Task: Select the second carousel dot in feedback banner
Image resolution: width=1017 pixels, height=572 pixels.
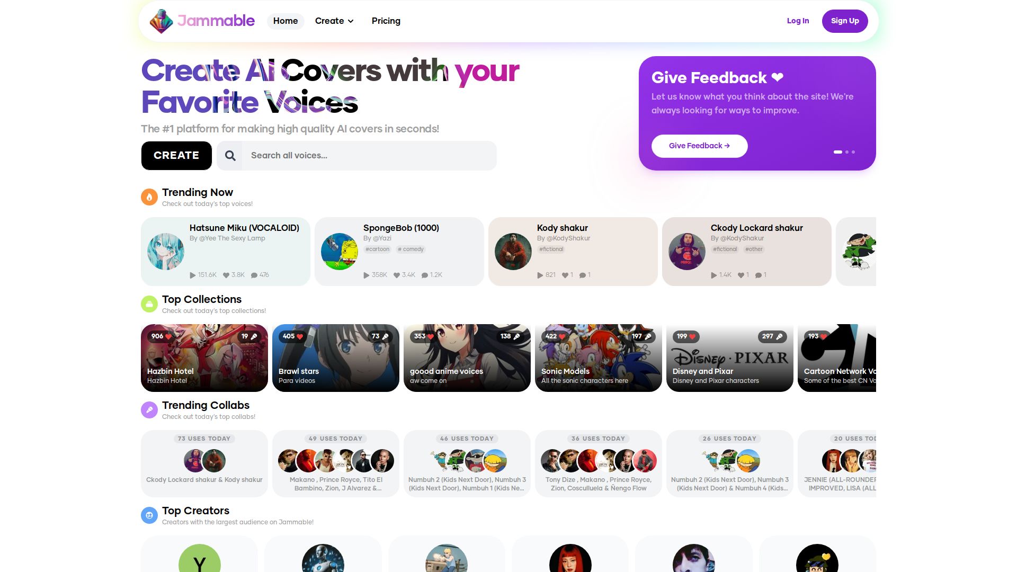Action: point(847,152)
